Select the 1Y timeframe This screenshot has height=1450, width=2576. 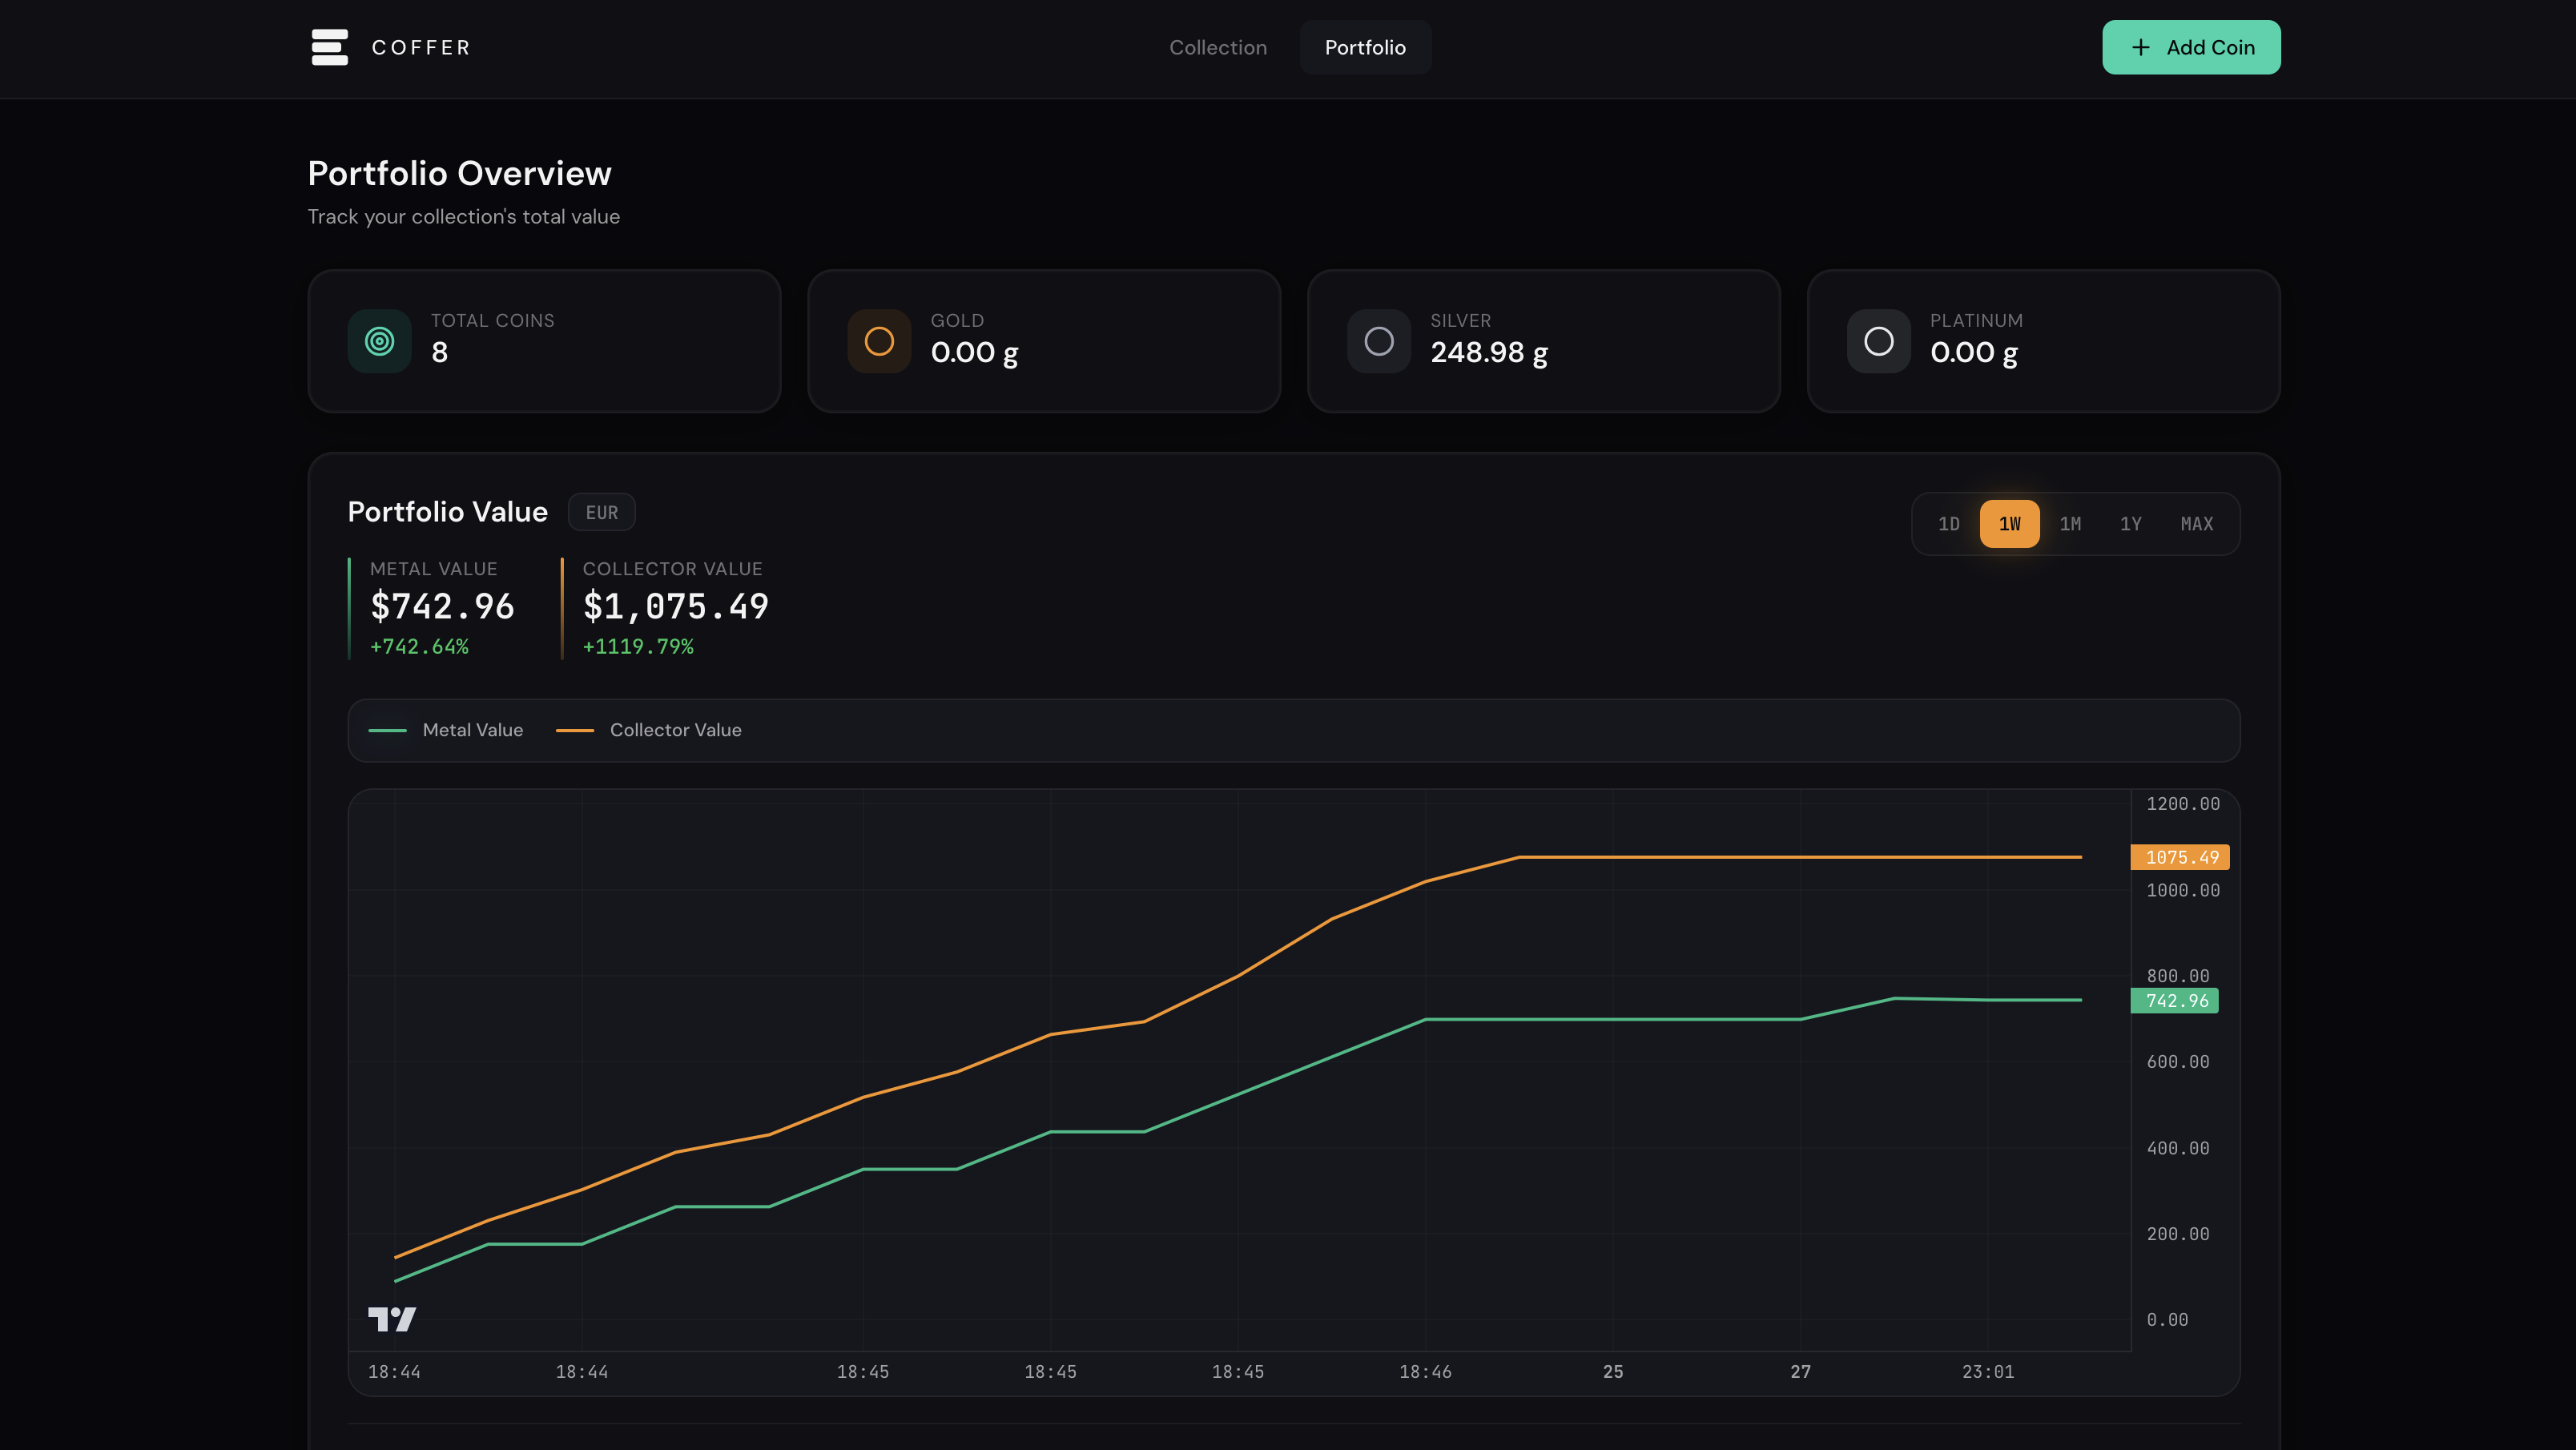(2130, 523)
